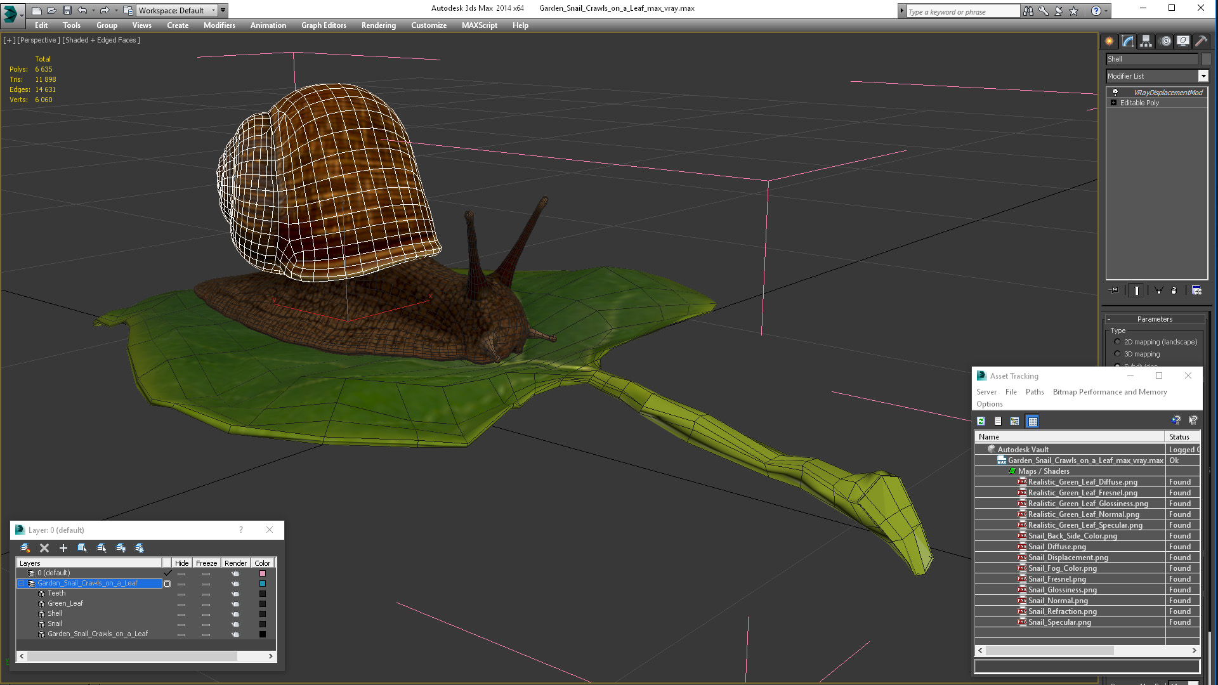The image size is (1218, 685).
Task: Open the Hierarchy command panel tab
Action: pyautogui.click(x=1146, y=41)
